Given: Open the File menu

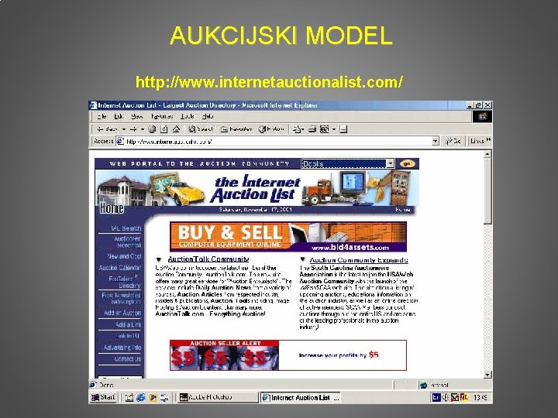Looking at the screenshot, I should click(x=102, y=117).
